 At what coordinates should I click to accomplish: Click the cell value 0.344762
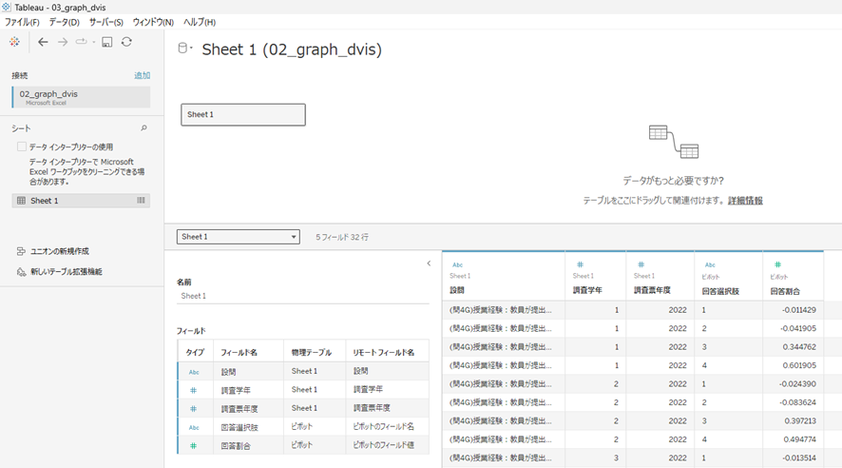[x=799, y=347]
